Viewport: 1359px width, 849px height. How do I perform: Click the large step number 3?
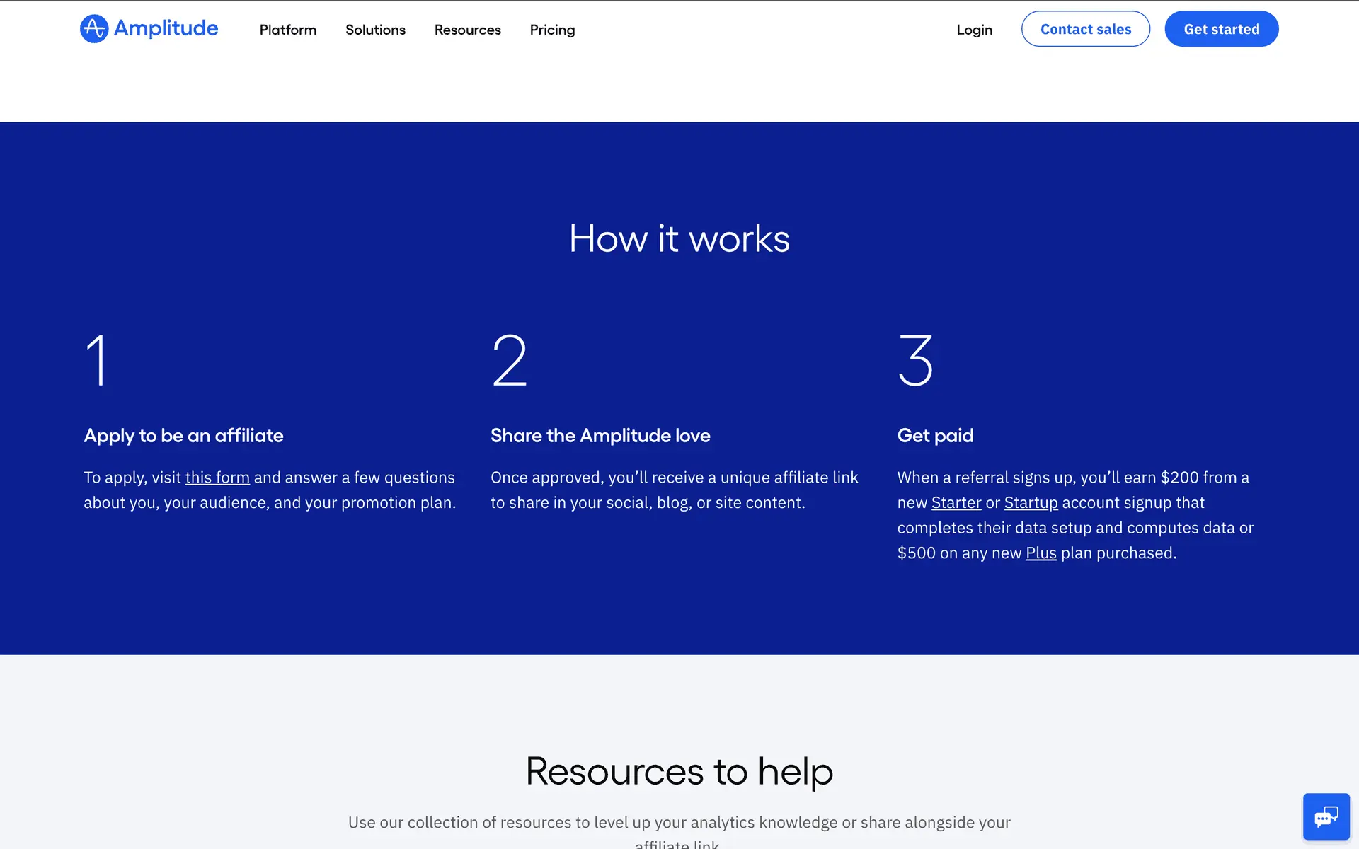915,360
